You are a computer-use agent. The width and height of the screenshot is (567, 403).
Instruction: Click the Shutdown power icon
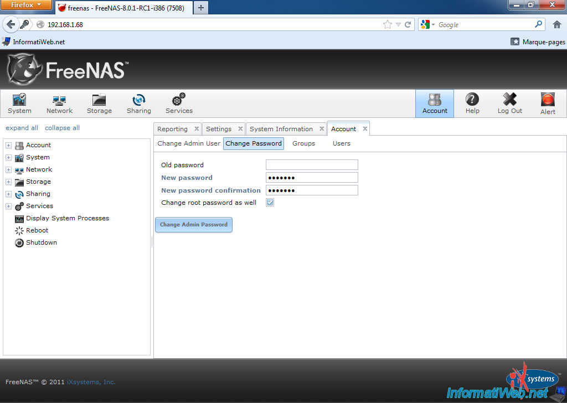click(x=19, y=243)
